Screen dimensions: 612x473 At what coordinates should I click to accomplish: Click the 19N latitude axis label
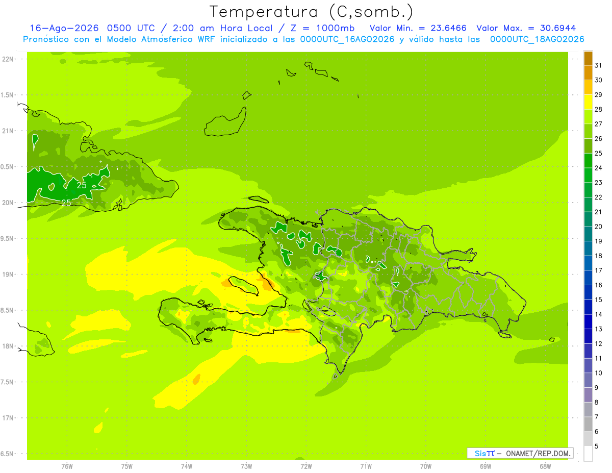[9, 274]
